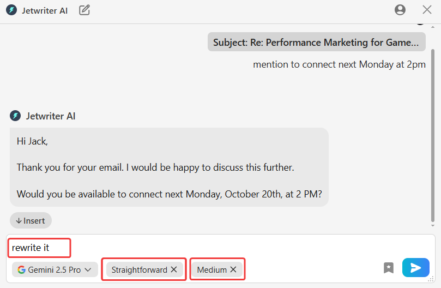Click the AI reply message starting 'Hi Jack'
441x288 pixels.
pyautogui.click(x=169, y=167)
